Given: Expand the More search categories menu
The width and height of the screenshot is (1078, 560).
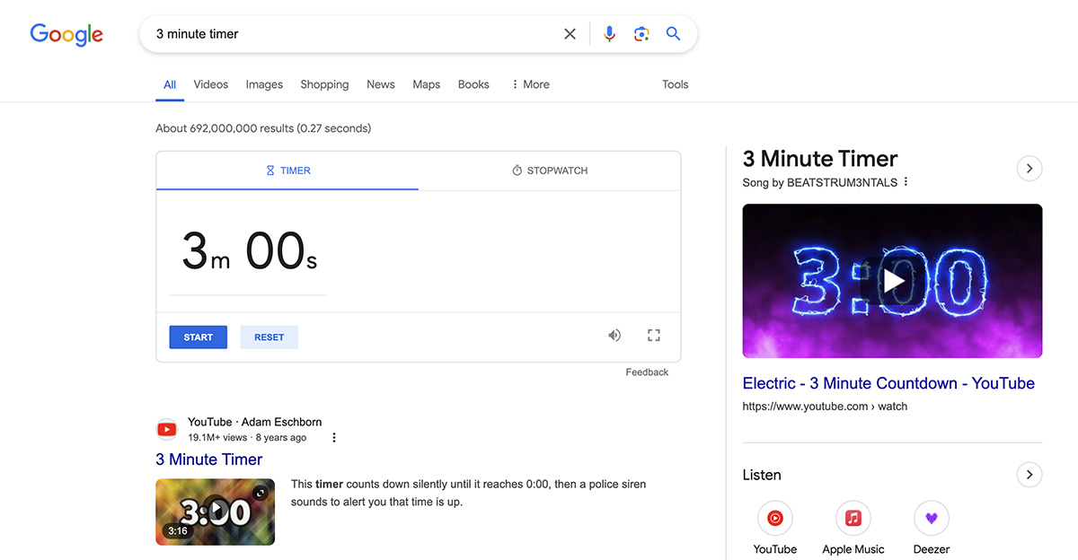Looking at the screenshot, I should [x=530, y=84].
